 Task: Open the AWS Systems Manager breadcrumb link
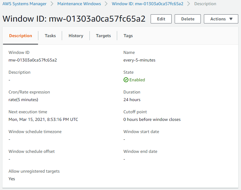click(x=24, y=4)
